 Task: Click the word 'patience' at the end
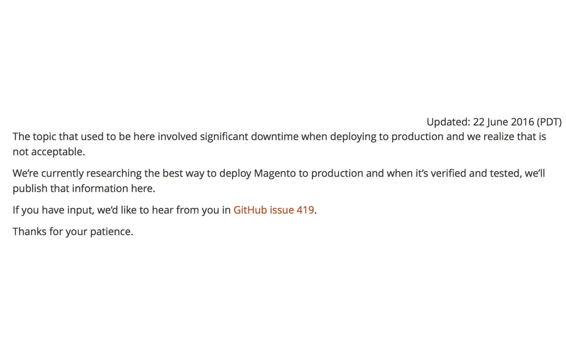(110, 232)
